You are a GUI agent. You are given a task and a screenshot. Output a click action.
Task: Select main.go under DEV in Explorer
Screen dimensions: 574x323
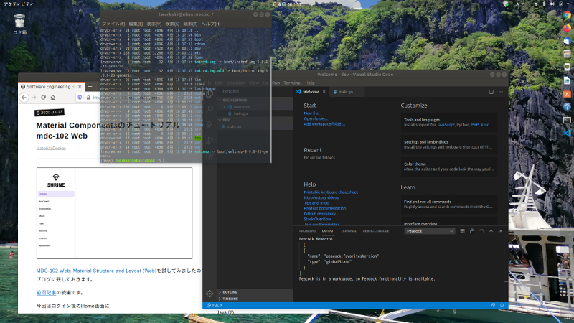point(255,127)
